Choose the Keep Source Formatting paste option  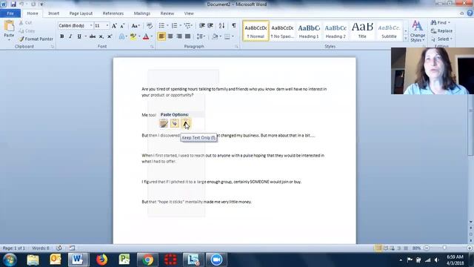[164, 123]
